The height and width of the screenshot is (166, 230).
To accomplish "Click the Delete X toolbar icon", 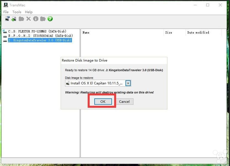I will (29, 19).
